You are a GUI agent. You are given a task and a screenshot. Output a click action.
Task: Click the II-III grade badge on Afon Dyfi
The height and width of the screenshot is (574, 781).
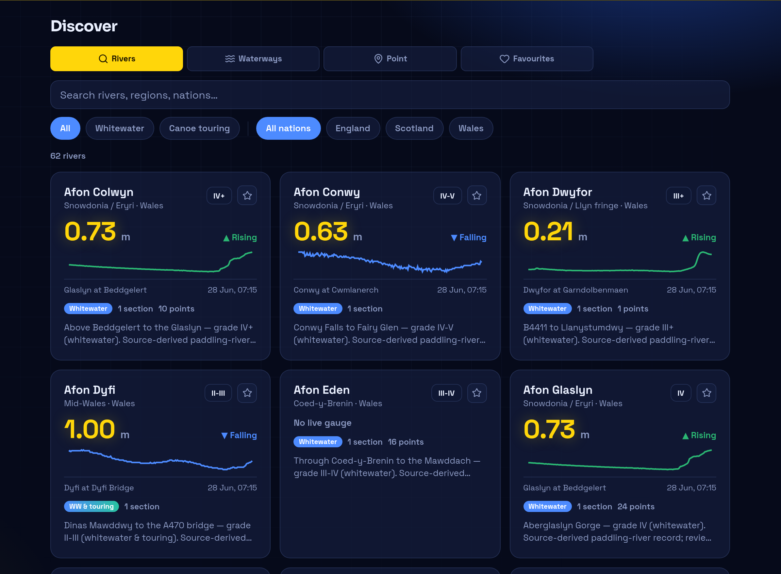point(218,393)
